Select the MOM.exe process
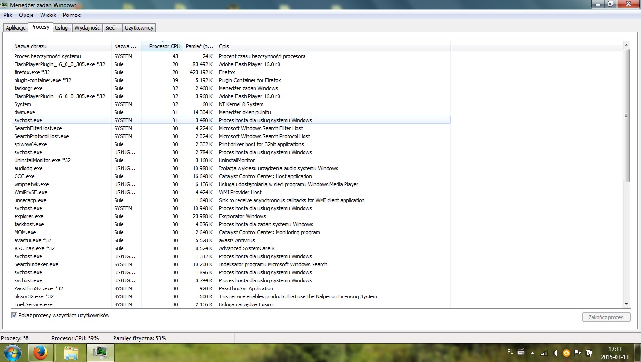641x362 pixels. click(x=231, y=232)
